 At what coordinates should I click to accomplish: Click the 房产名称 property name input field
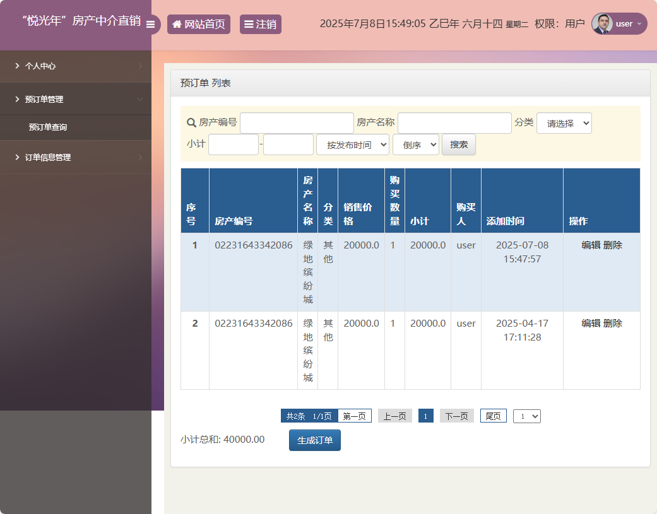click(454, 122)
